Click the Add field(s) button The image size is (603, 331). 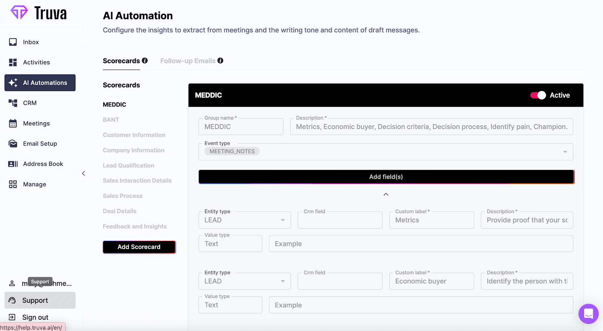(386, 177)
